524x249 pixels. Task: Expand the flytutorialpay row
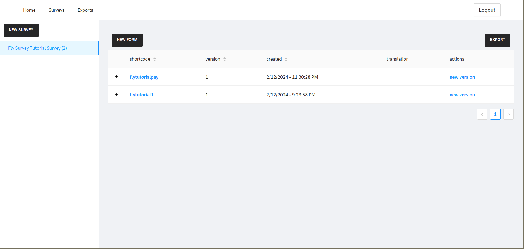click(x=117, y=77)
